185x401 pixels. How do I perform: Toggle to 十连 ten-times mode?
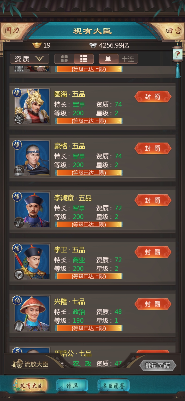tap(128, 59)
